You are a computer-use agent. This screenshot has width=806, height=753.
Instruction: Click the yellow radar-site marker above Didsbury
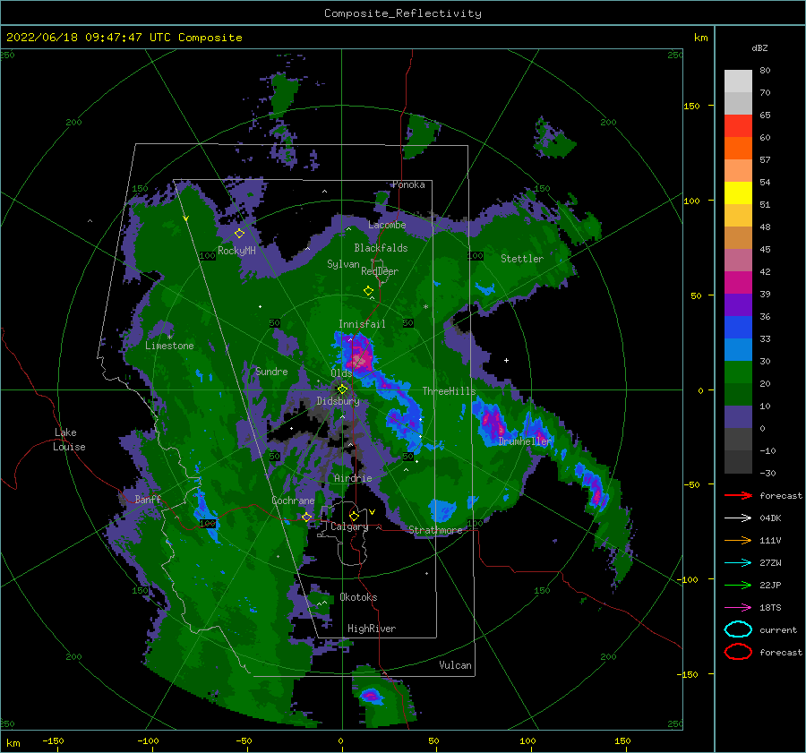(x=342, y=389)
